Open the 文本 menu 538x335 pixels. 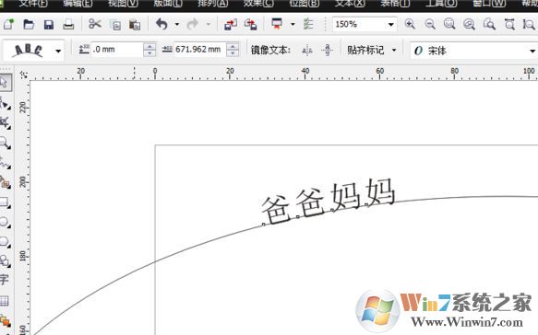point(350,4)
